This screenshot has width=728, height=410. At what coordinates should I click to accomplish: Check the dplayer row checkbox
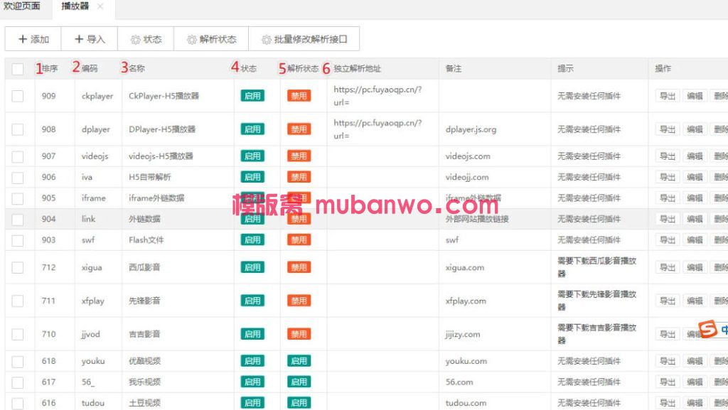[x=18, y=129]
